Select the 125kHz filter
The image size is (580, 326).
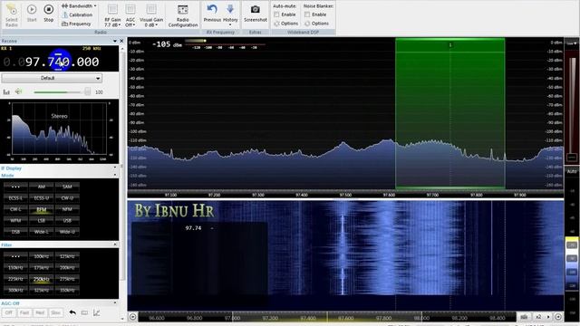pyautogui.click(x=67, y=256)
